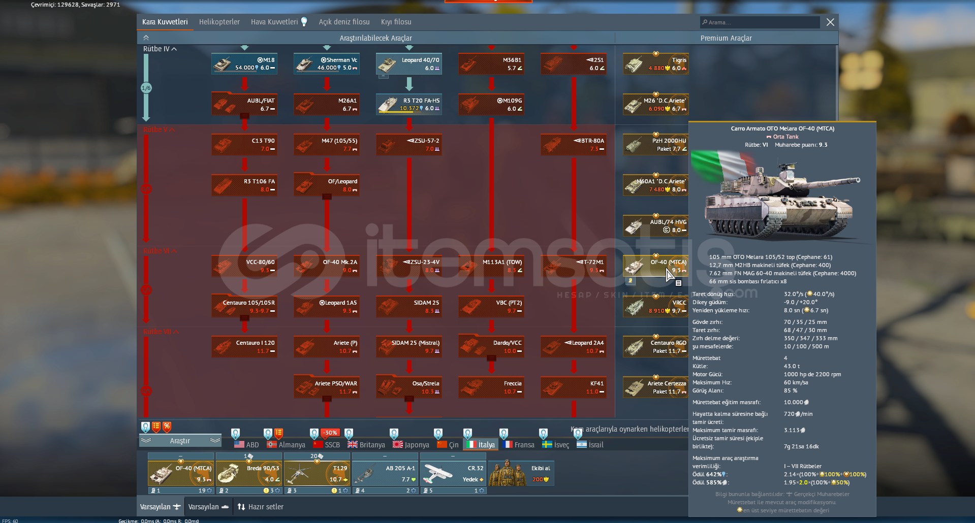Click the Araştır research button
The width and height of the screenshot is (975, 523).
coord(180,441)
